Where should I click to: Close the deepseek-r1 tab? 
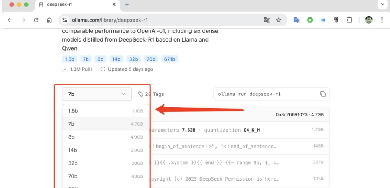pyautogui.click(x=114, y=4)
